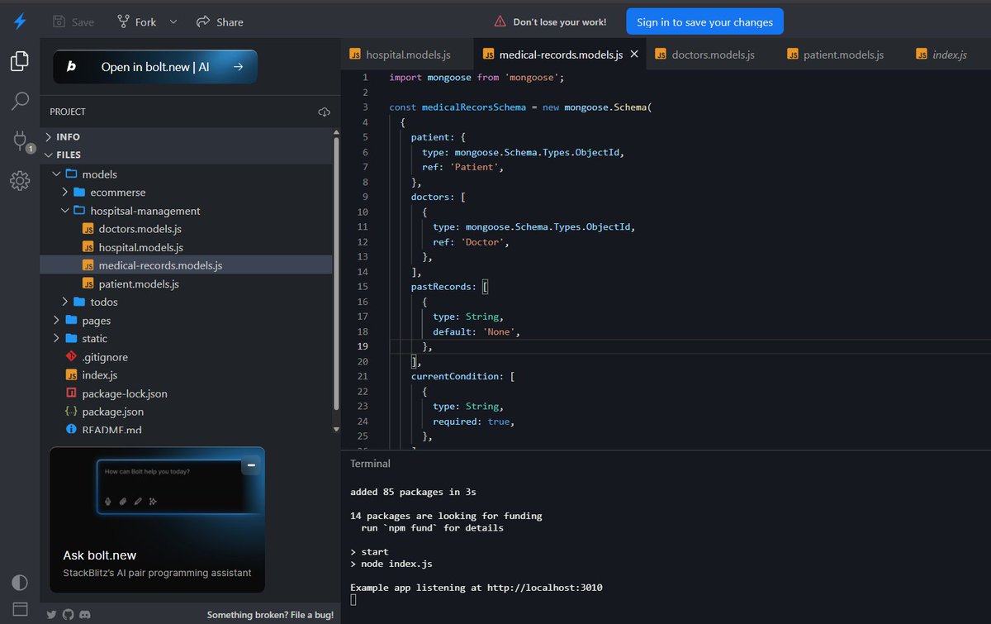Click the file tree scrollbar
991x624 pixels.
[x=336, y=273]
